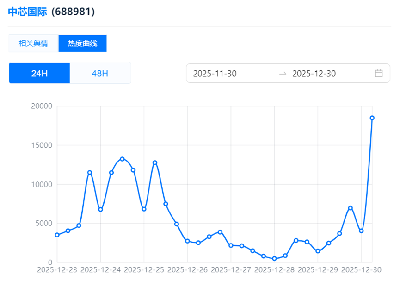Click the lowest data point at 2025-12-28

point(274,259)
